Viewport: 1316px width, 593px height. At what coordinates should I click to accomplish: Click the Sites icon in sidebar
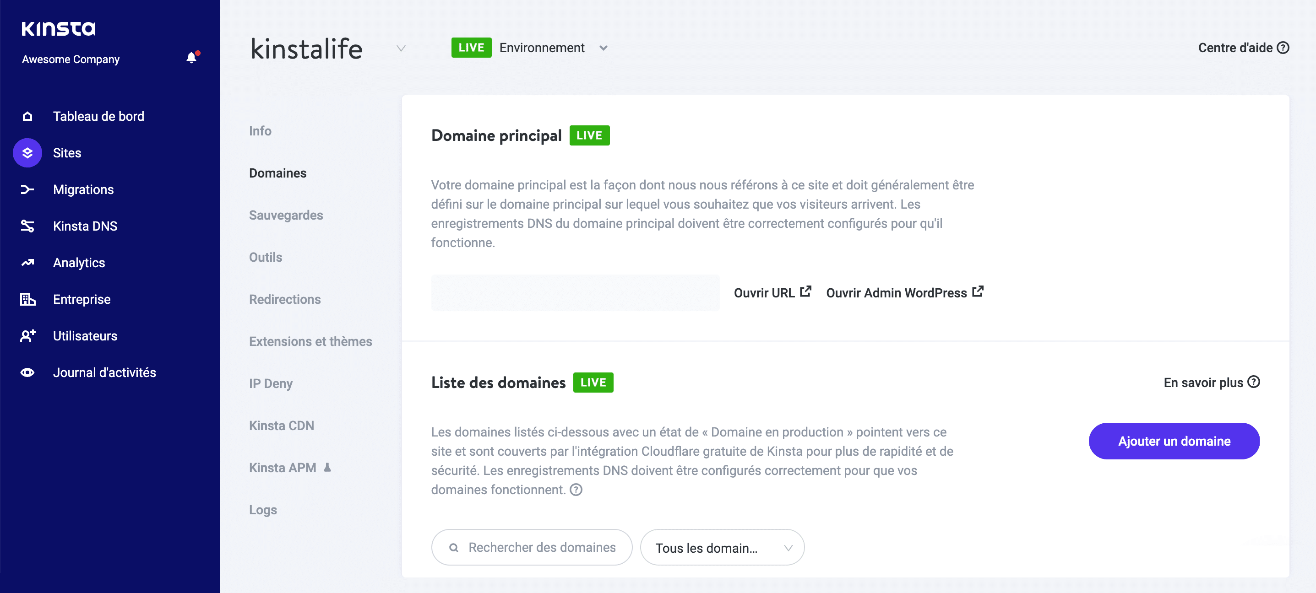[27, 152]
